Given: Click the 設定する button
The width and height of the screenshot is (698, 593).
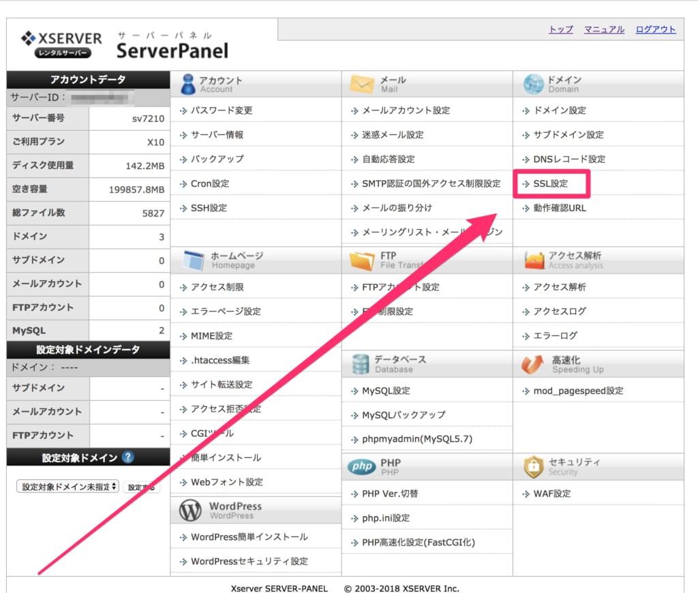Looking at the screenshot, I should (x=141, y=487).
